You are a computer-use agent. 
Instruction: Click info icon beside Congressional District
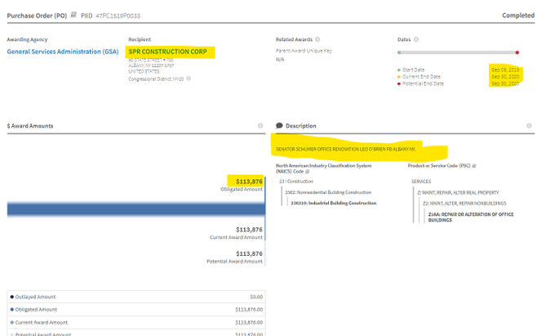coord(189,79)
